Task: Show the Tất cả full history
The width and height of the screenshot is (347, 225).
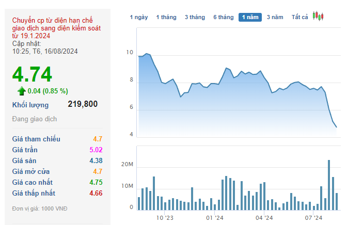Action: click(299, 17)
